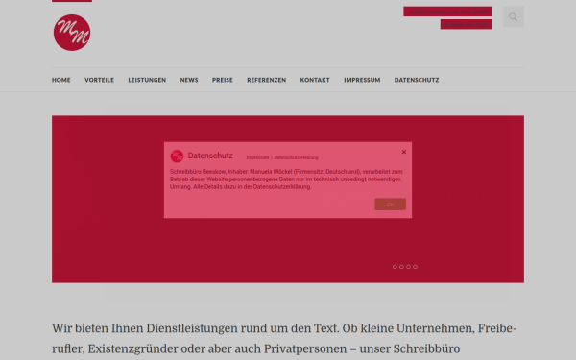Go to HOME in the navigation

coord(61,80)
